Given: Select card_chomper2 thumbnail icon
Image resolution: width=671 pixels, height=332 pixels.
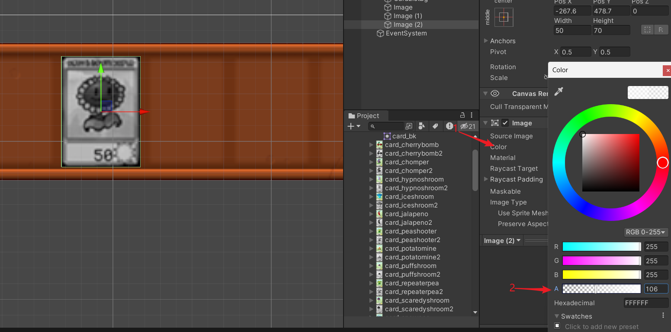Looking at the screenshot, I should [x=379, y=171].
